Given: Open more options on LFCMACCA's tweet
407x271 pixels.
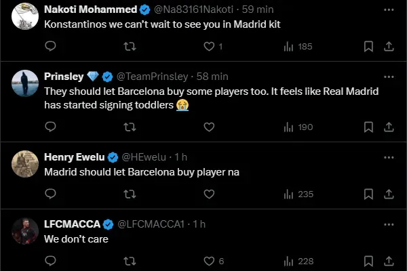Looking at the screenshot, I should coord(388,224).
